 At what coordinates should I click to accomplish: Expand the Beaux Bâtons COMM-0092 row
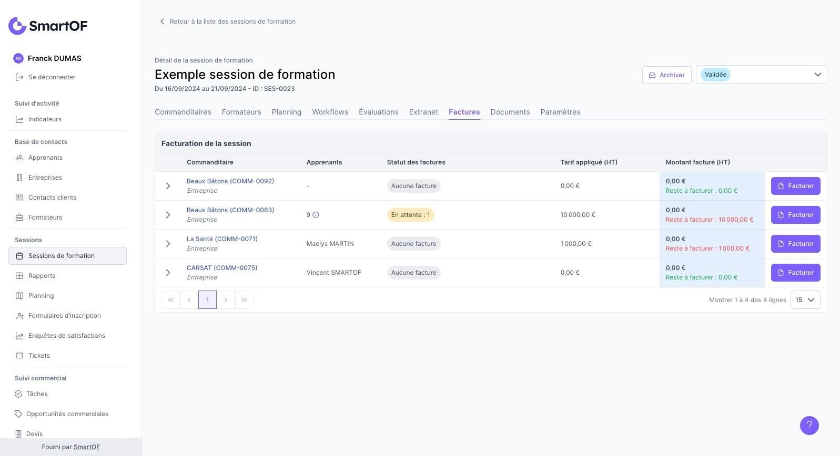pyautogui.click(x=168, y=186)
